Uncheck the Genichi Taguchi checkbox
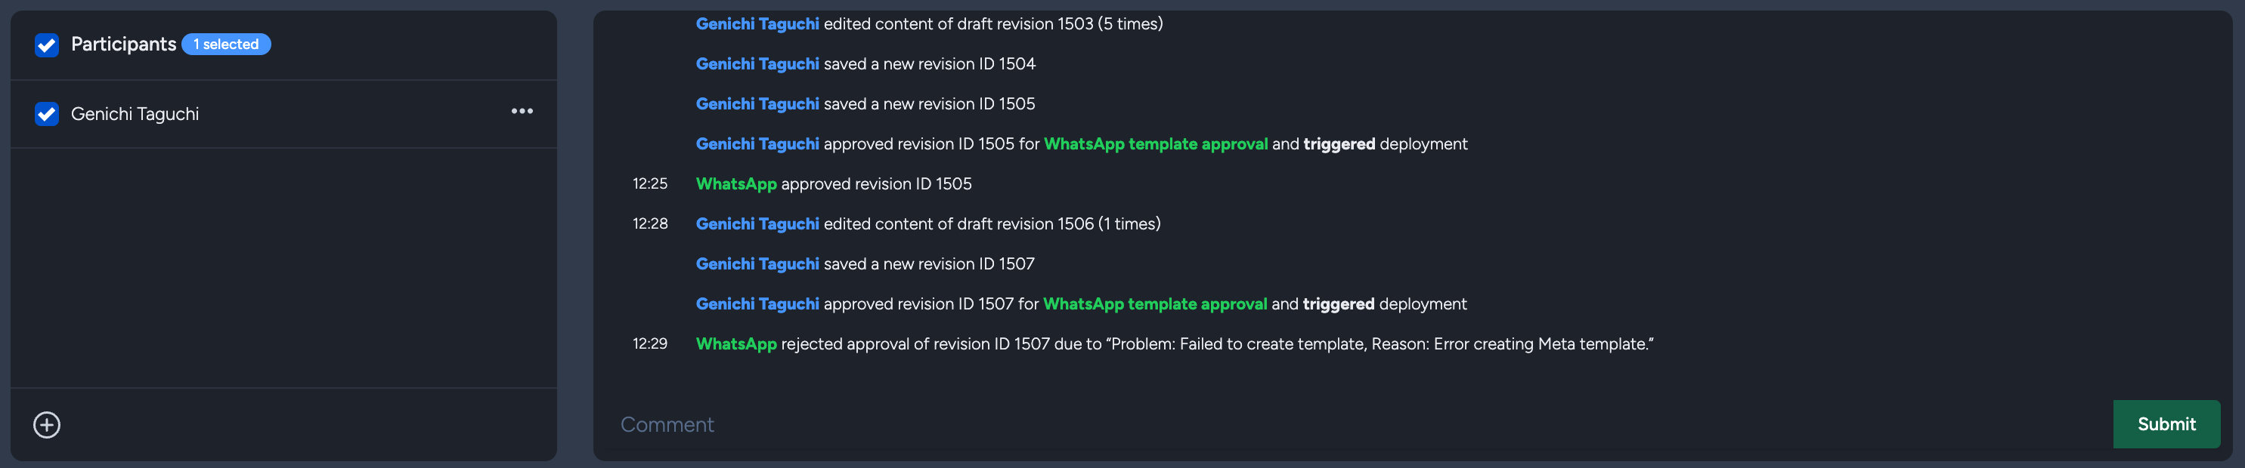 45,113
